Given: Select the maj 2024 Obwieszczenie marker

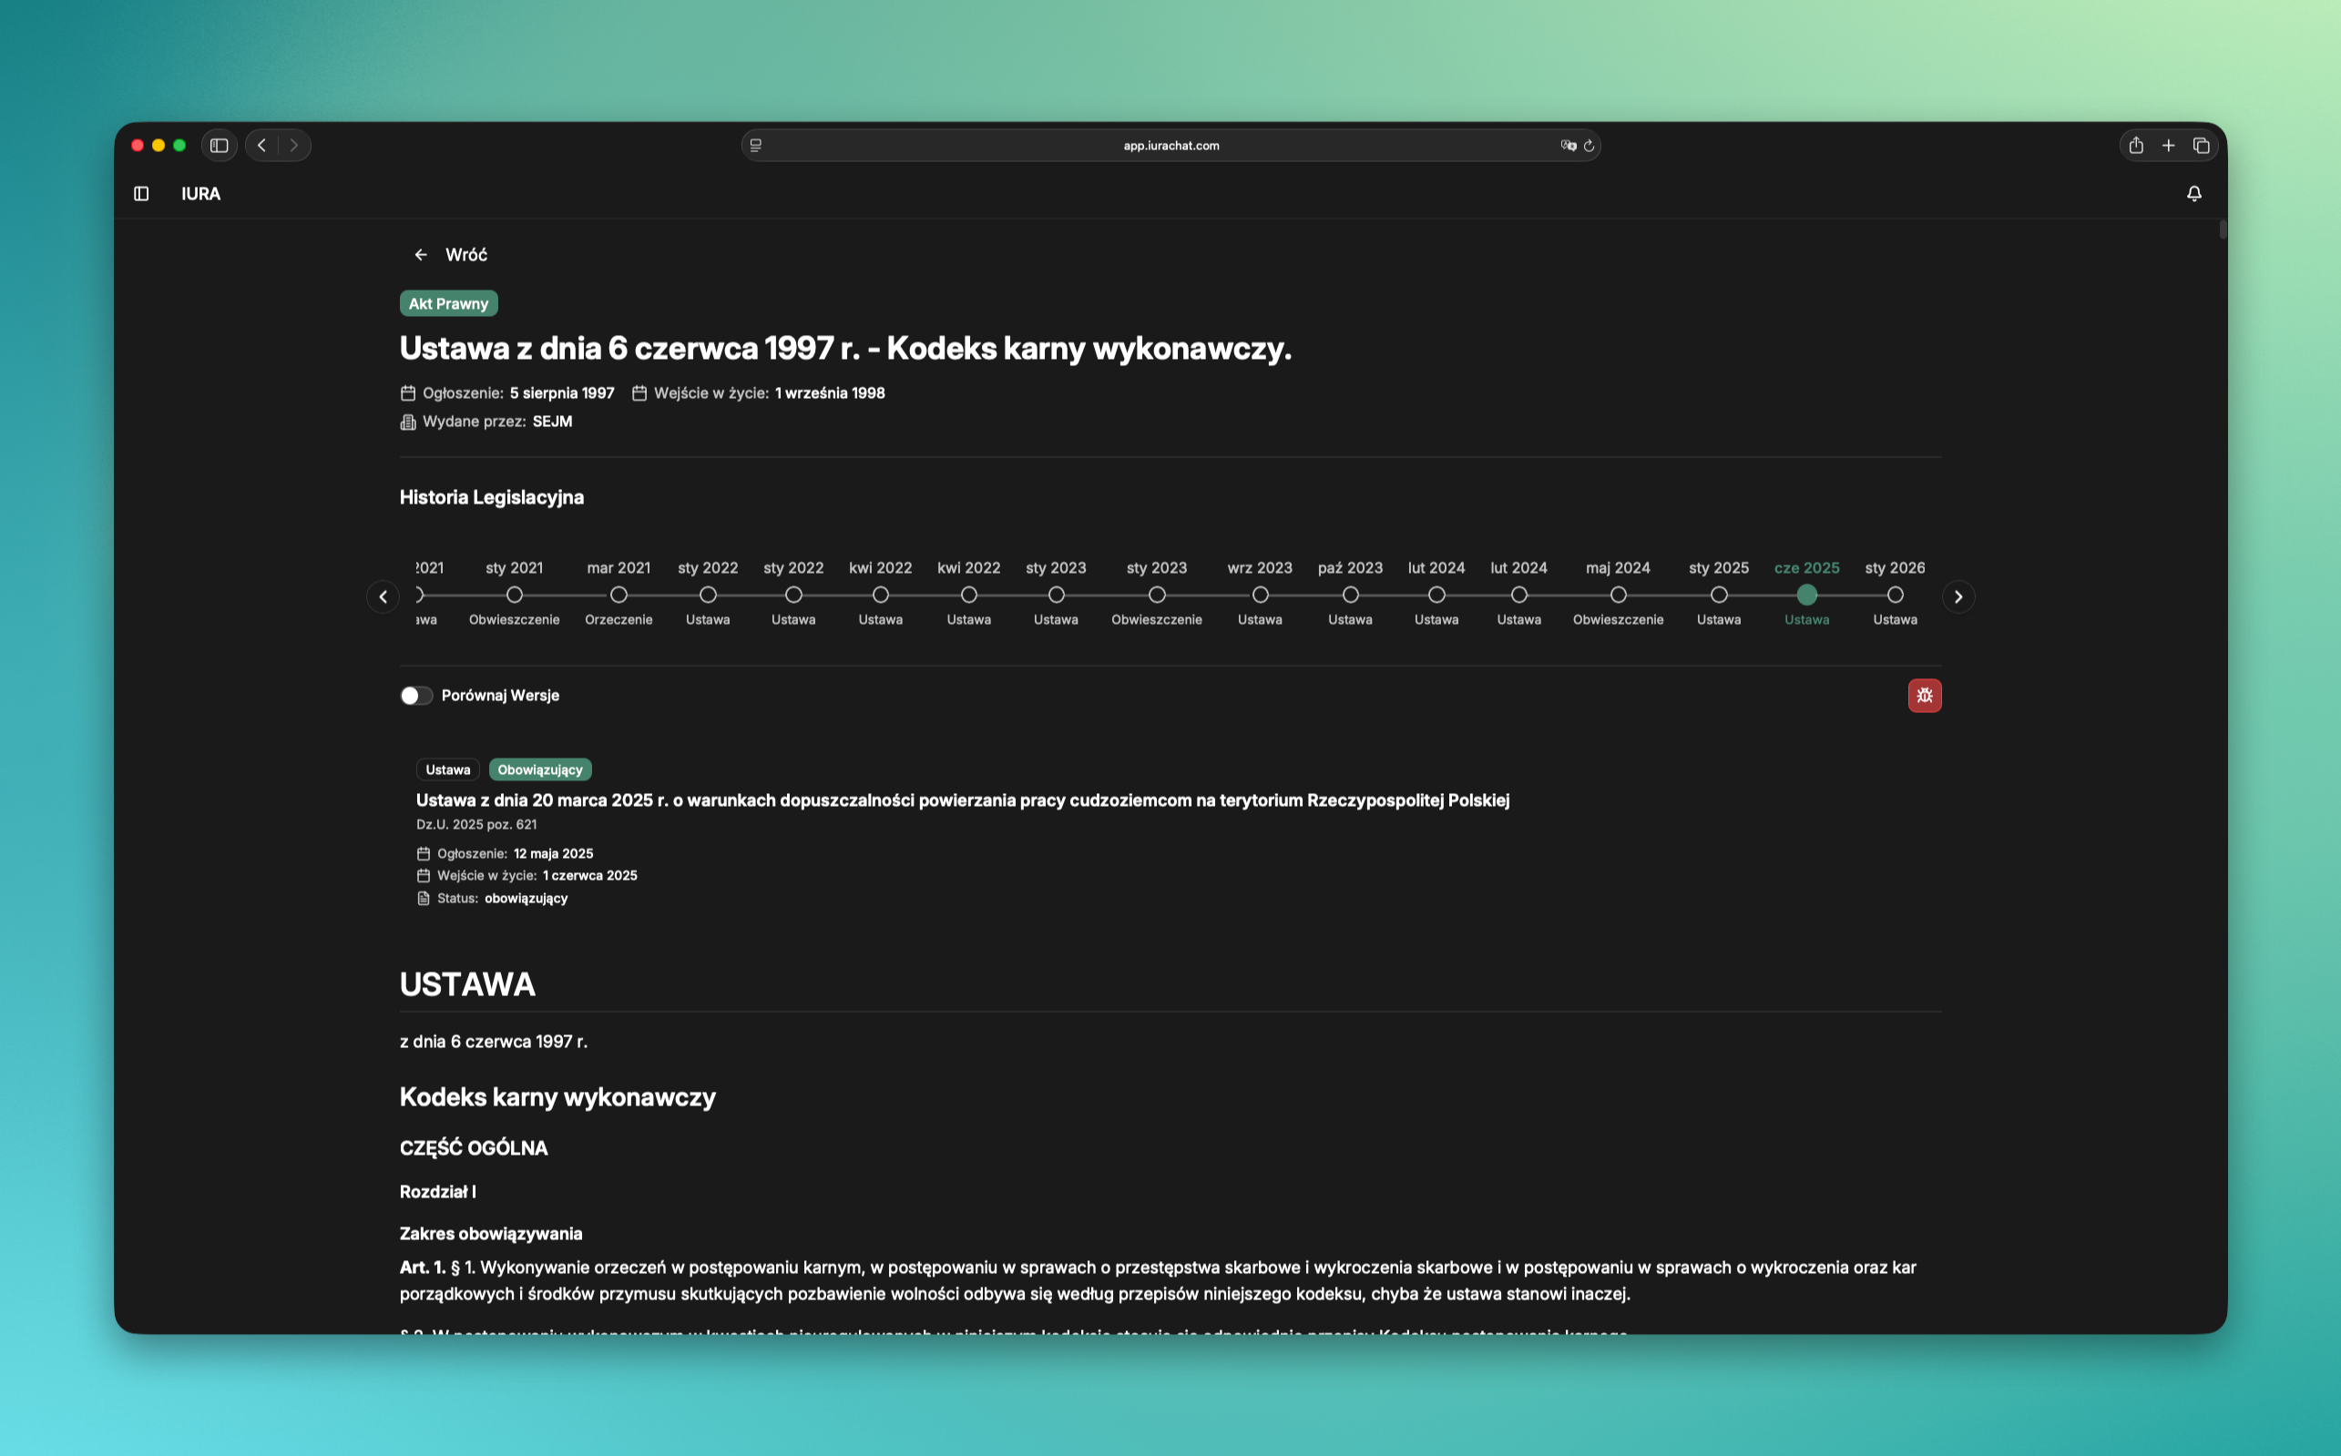Looking at the screenshot, I should click(1618, 596).
